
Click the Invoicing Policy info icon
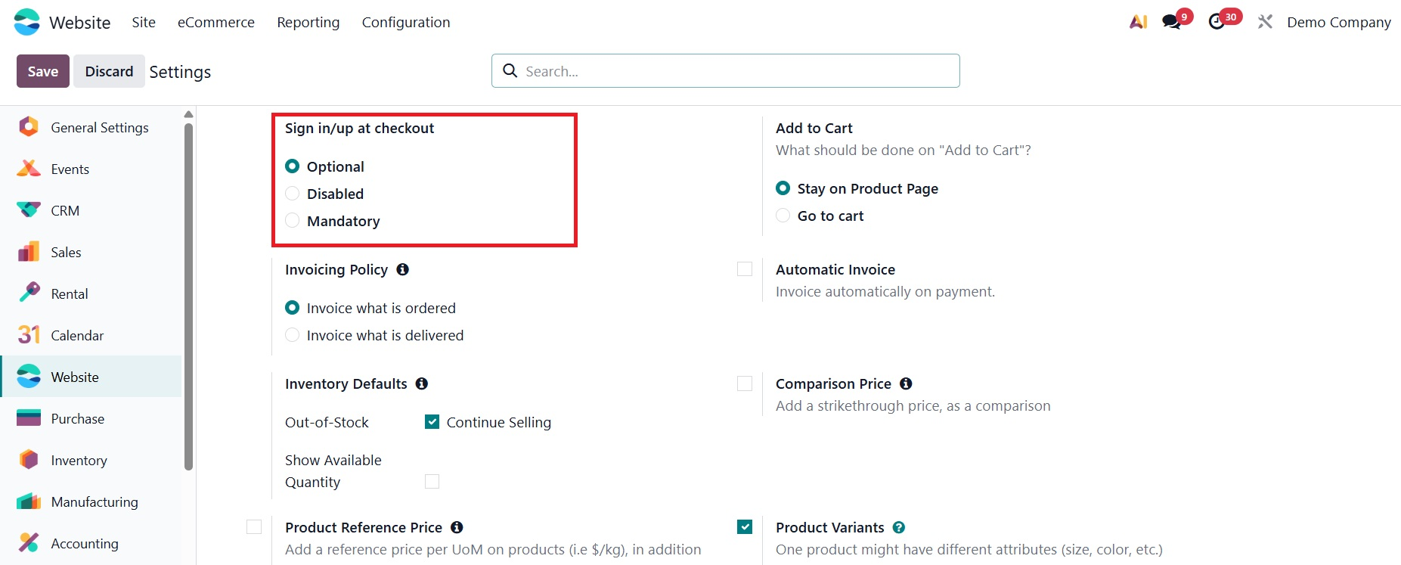(x=403, y=270)
